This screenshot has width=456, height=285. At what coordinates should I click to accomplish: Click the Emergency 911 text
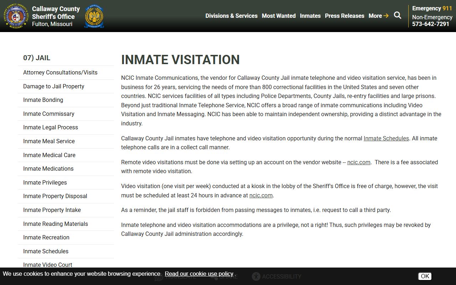pyautogui.click(x=432, y=8)
